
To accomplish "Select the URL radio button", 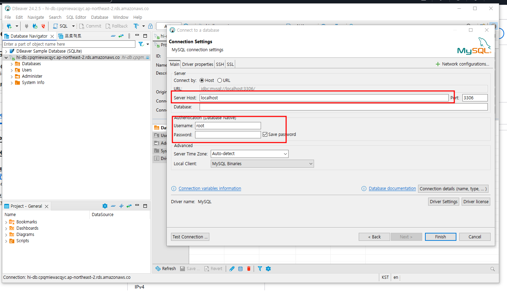I will coord(220,81).
